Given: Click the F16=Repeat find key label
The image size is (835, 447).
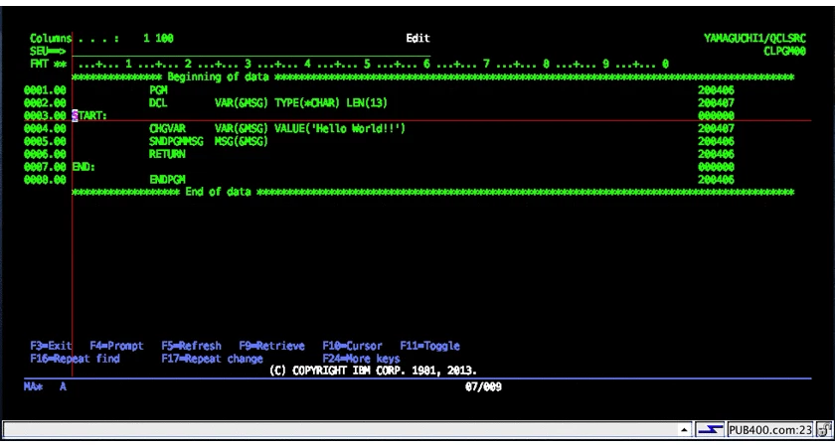Looking at the screenshot, I should tap(76, 359).
